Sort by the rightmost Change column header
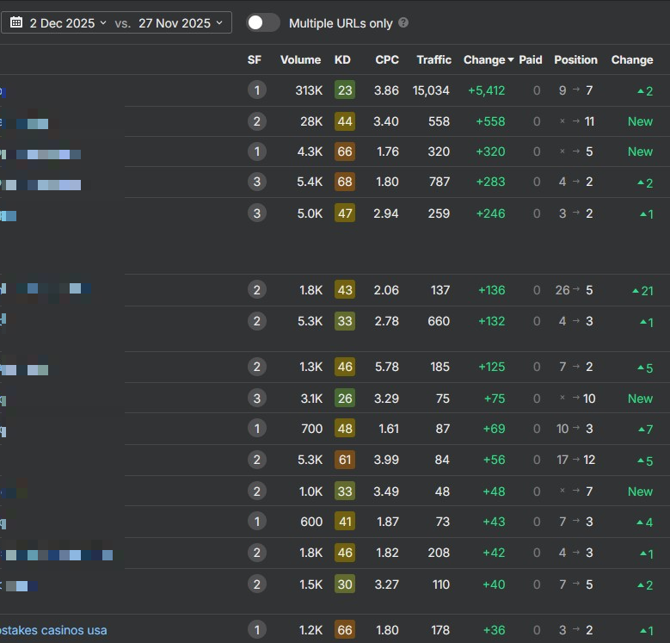 [632, 60]
